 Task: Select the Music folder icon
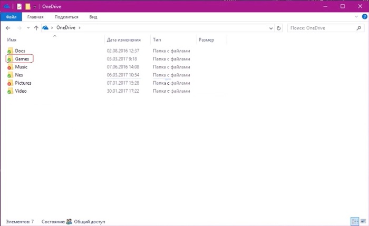tap(9, 67)
